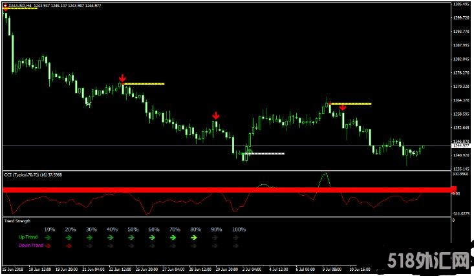Click the Up Trend 50% arrow
474x276 pixels.
tap(131, 238)
